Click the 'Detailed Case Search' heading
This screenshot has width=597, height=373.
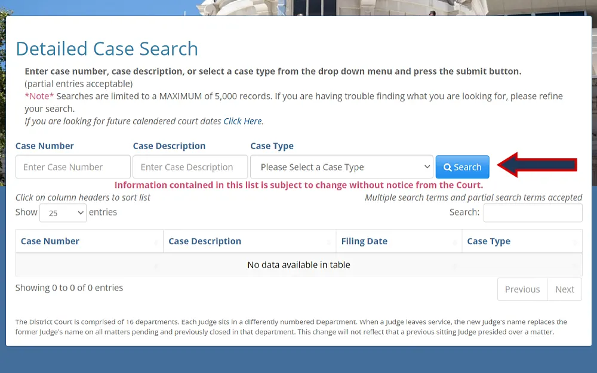coord(107,48)
